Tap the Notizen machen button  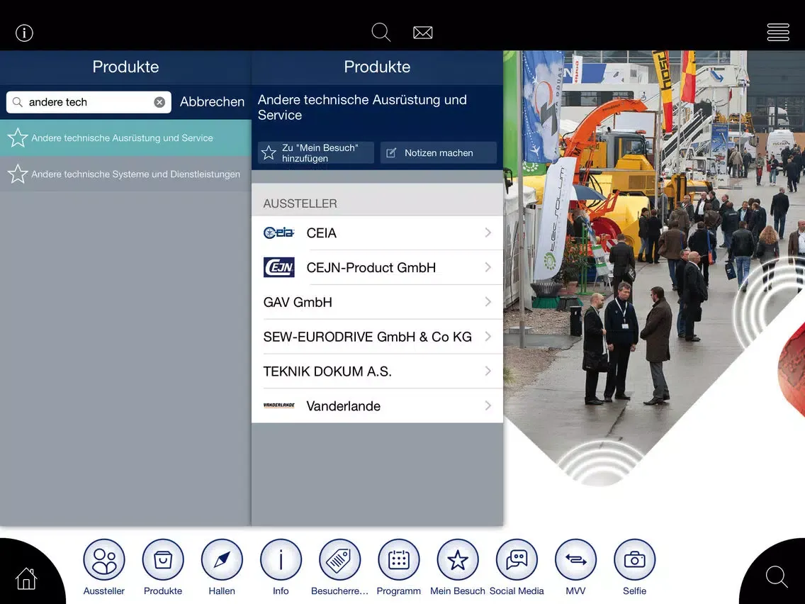click(439, 152)
